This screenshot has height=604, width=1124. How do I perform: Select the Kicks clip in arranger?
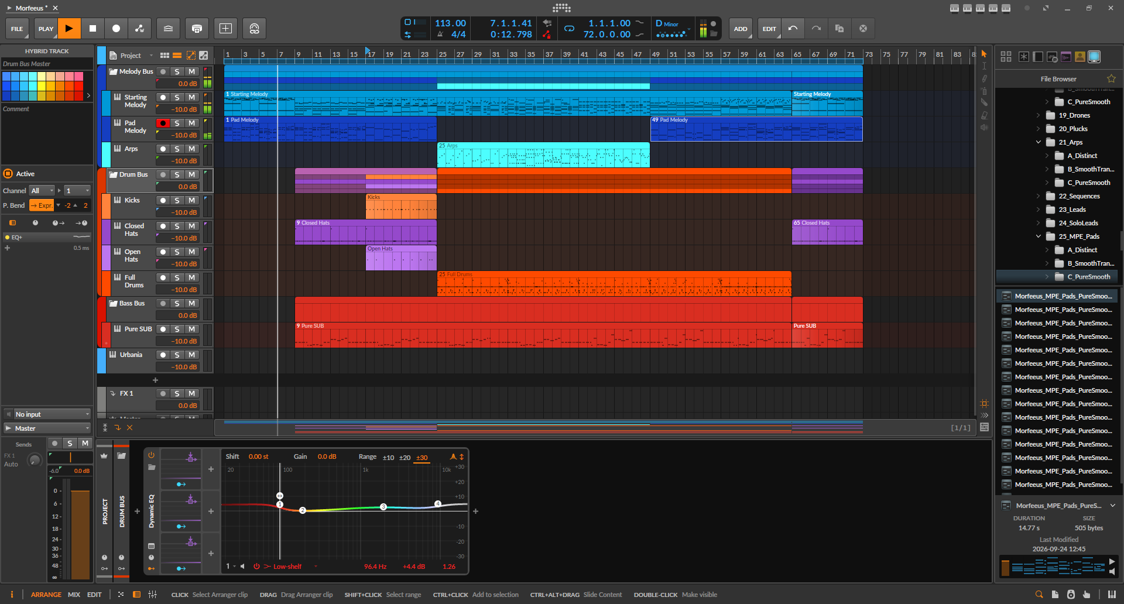pos(401,207)
